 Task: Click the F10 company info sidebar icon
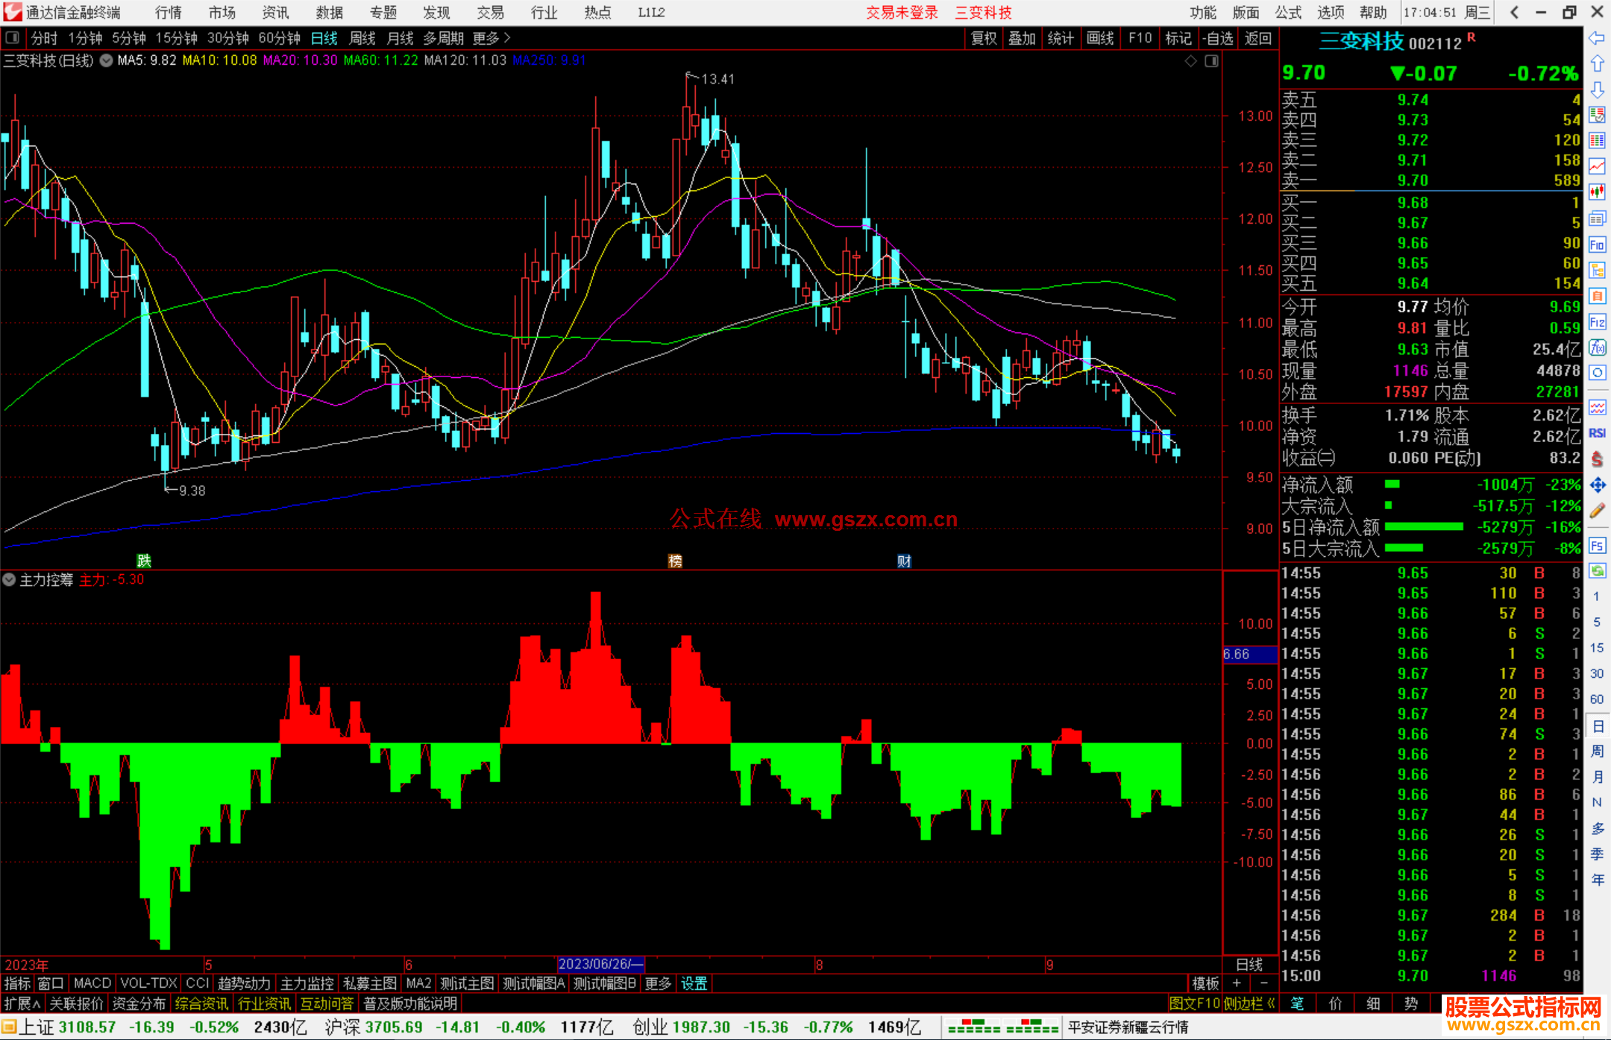(1597, 245)
